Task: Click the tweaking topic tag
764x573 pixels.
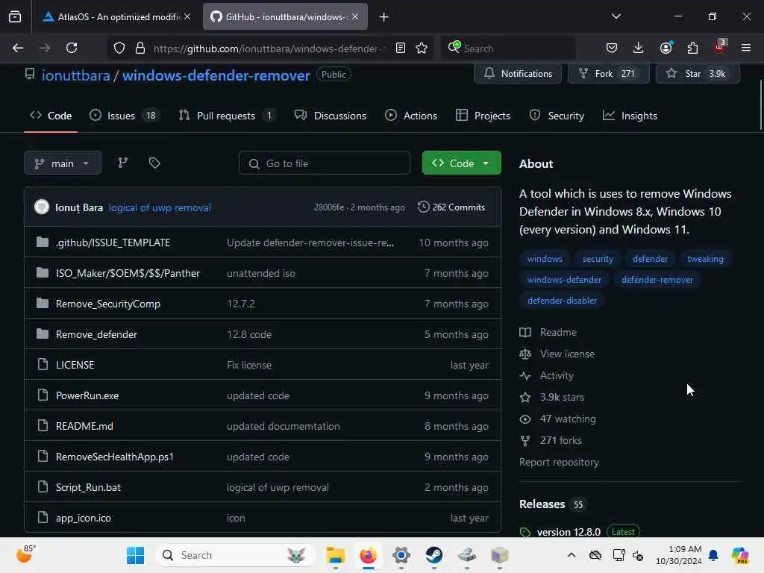Action: [705, 258]
